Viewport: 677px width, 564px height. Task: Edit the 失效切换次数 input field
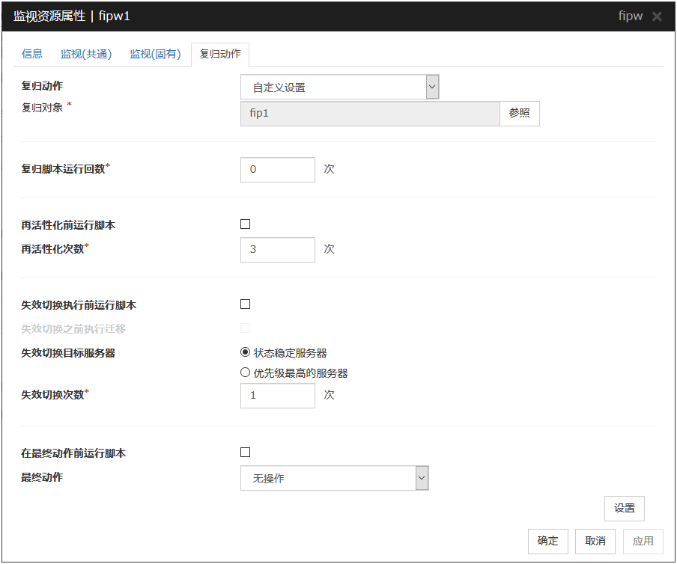pyautogui.click(x=277, y=395)
